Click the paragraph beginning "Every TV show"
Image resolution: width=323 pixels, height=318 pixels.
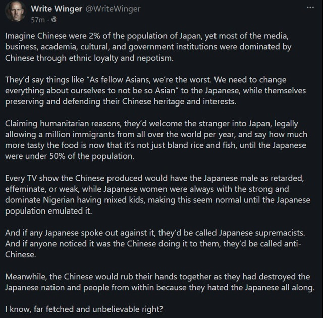point(157,194)
